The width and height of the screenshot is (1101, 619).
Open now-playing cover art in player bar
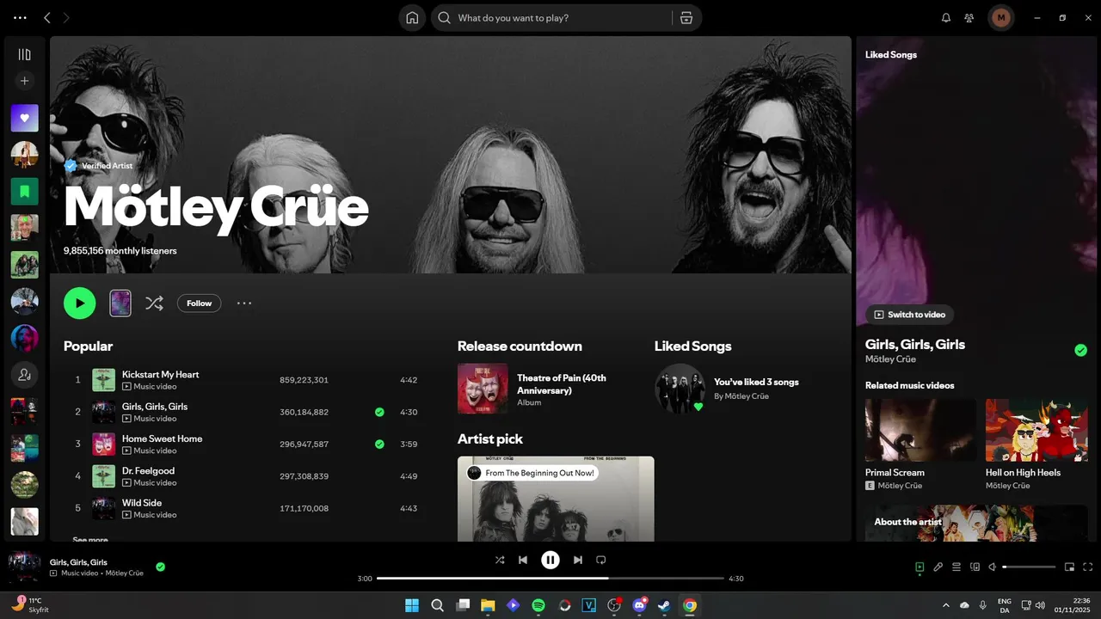click(x=24, y=567)
